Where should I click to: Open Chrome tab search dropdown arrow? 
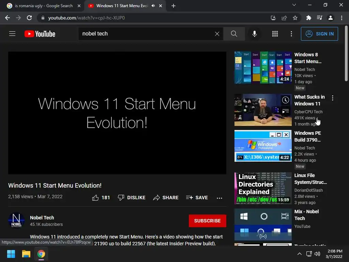(294, 5)
